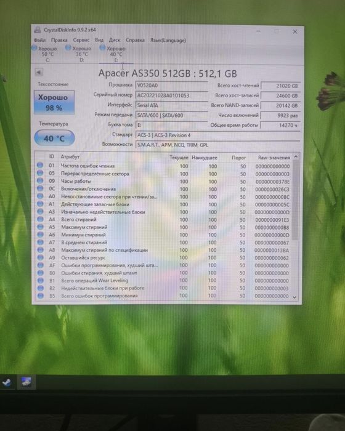Image resolution: width=345 pixels, height=431 pixels.
Task: Click the status icon for attribute A9
Action: [40, 257]
